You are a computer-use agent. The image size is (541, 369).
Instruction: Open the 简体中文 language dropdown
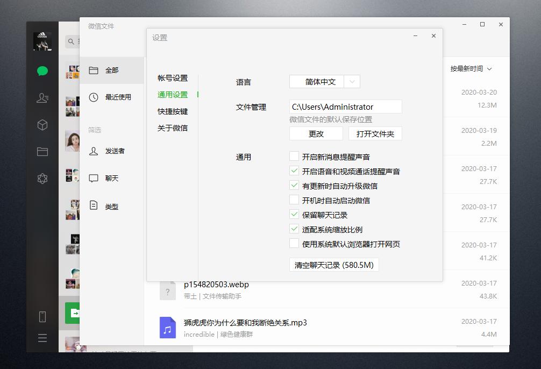(324, 82)
